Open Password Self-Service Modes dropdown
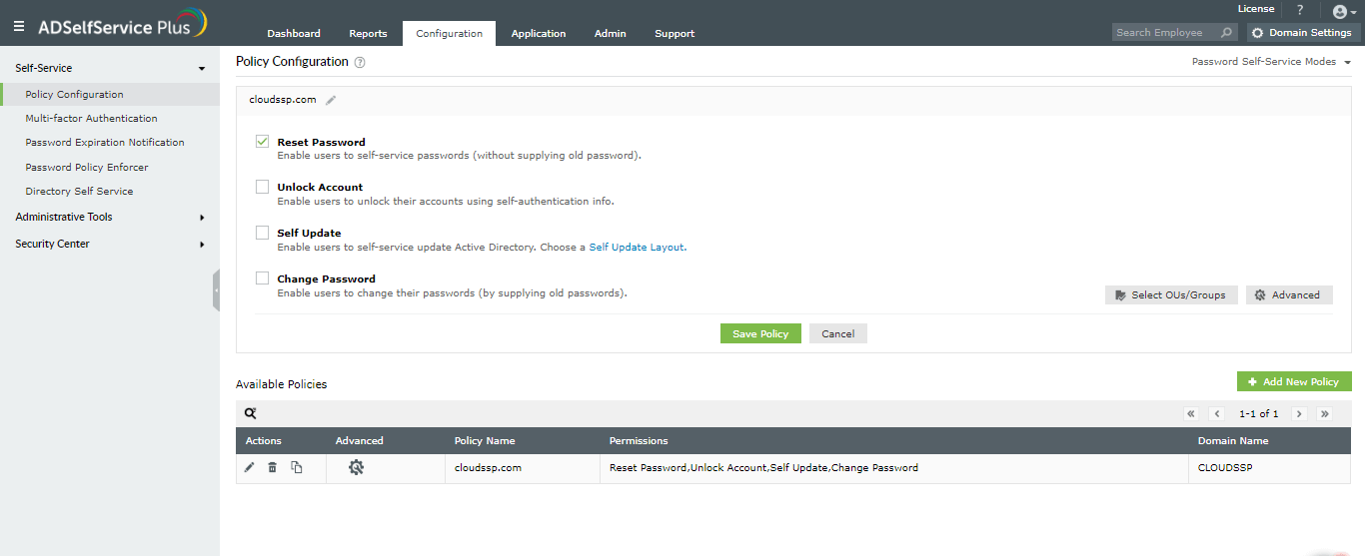1365x556 pixels. pyautogui.click(x=1271, y=62)
